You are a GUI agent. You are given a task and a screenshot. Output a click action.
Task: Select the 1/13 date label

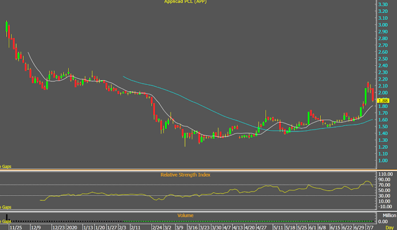coord(88,228)
